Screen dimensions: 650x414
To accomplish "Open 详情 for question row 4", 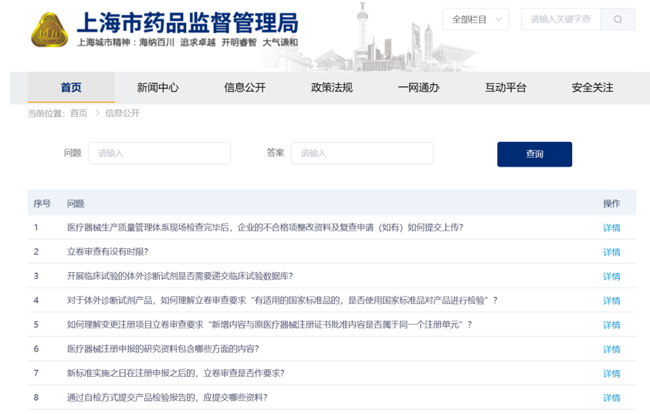I will click(611, 301).
